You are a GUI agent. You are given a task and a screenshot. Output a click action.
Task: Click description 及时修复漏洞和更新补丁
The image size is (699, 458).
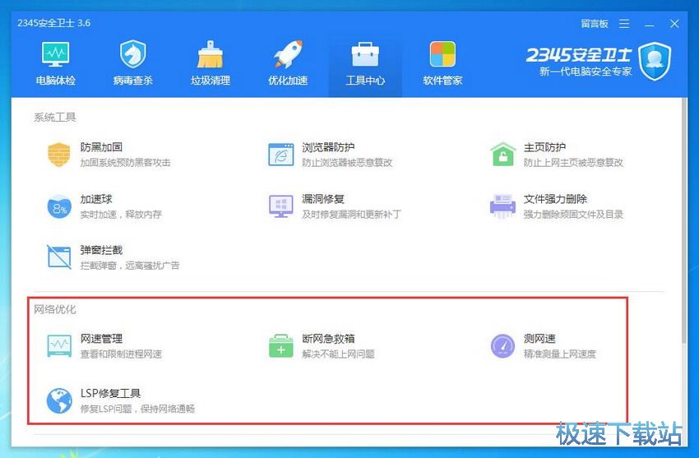pyautogui.click(x=351, y=215)
